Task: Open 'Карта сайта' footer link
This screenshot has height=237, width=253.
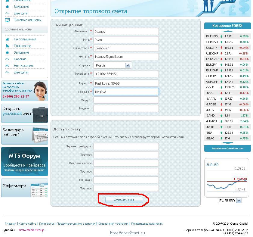Action: click(27, 224)
